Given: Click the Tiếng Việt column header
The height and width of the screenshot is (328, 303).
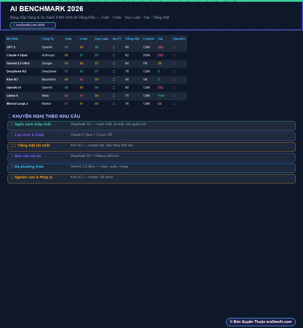Looking at the screenshot, I should pos(133,39).
